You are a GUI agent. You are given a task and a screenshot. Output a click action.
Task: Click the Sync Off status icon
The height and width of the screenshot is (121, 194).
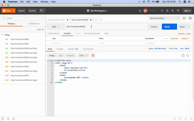145,11
